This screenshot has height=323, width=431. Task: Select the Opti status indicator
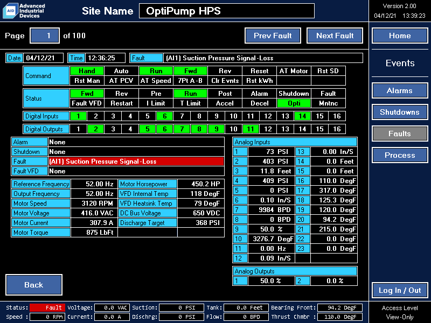tap(294, 103)
